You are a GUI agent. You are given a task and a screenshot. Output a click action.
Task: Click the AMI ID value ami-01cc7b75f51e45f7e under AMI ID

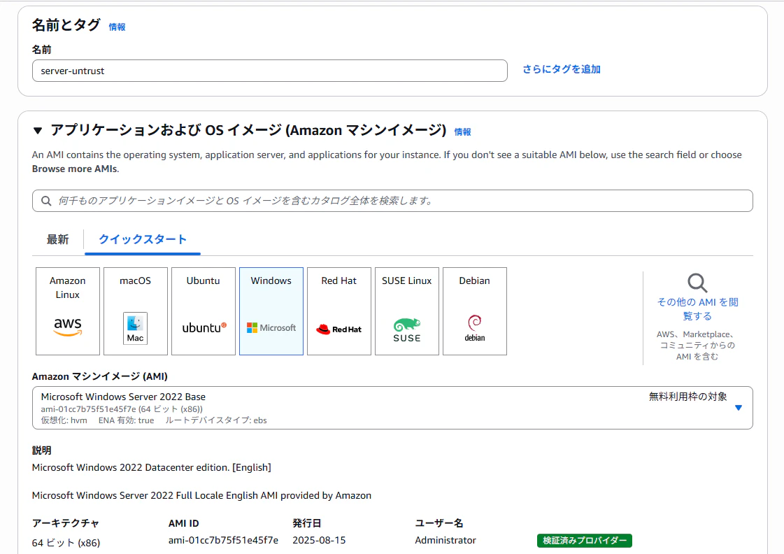(x=224, y=541)
